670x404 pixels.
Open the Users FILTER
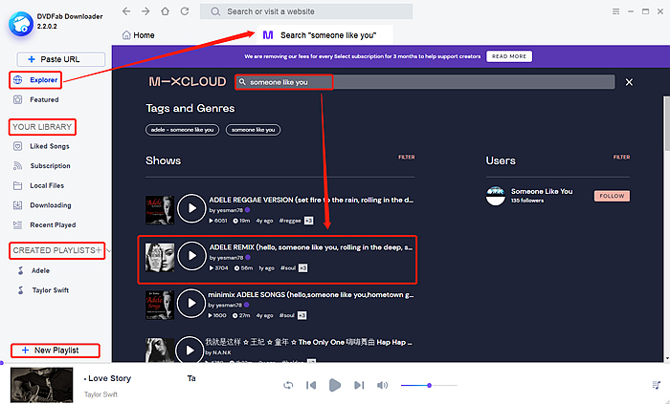click(621, 158)
